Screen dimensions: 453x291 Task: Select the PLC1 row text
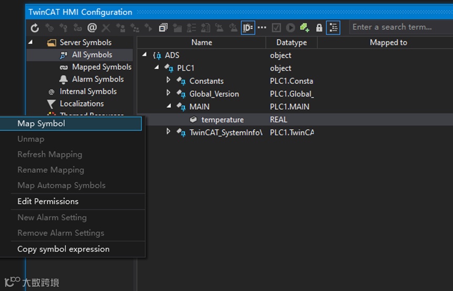[186, 68]
